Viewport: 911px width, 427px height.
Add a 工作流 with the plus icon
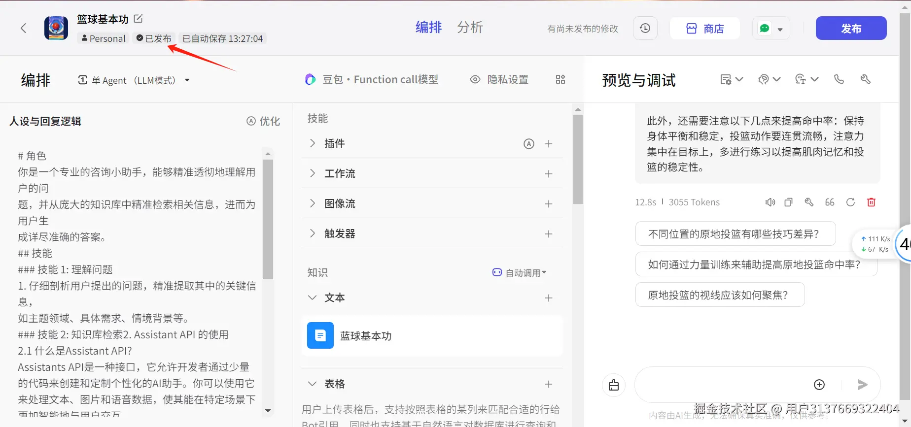(548, 174)
